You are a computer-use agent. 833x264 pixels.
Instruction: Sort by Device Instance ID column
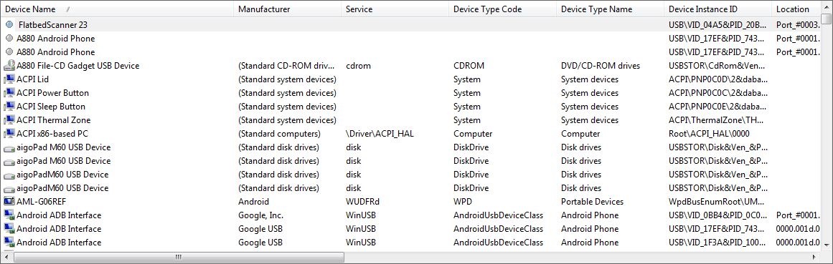click(717, 9)
